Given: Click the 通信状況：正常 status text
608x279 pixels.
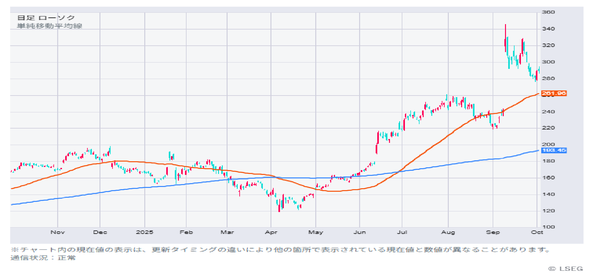Looking at the screenshot, I should click(x=43, y=258).
